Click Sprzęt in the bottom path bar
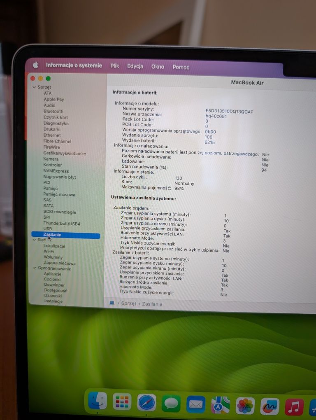 pos(128,303)
